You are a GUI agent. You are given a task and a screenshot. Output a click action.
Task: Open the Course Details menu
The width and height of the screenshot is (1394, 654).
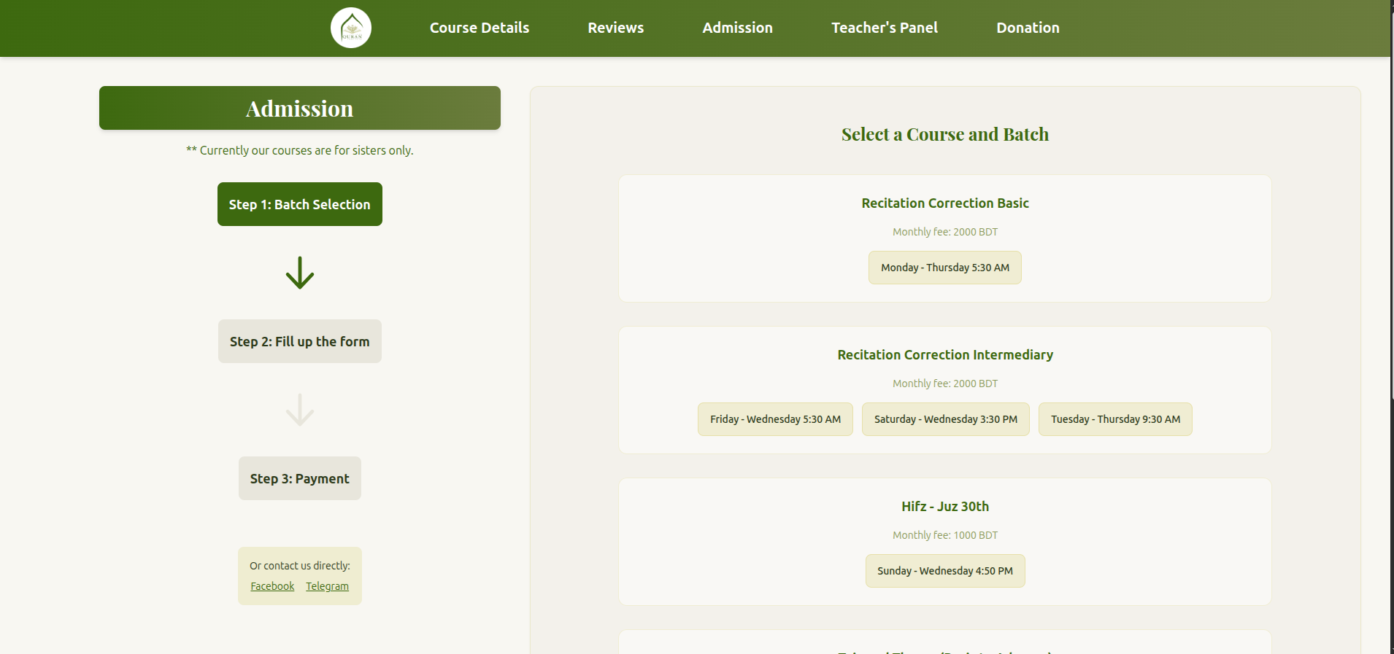[x=480, y=28]
